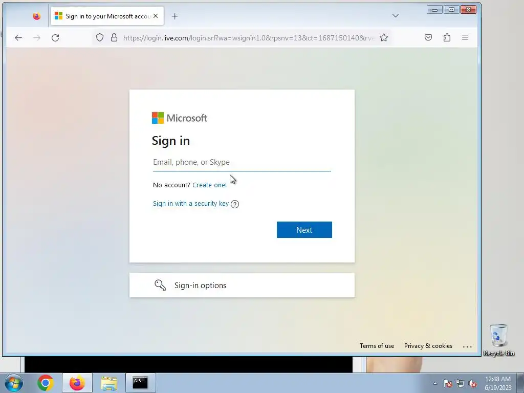Viewport: 524px width, 393px height.
Task: Open the Windows Start menu
Action: pos(14,383)
